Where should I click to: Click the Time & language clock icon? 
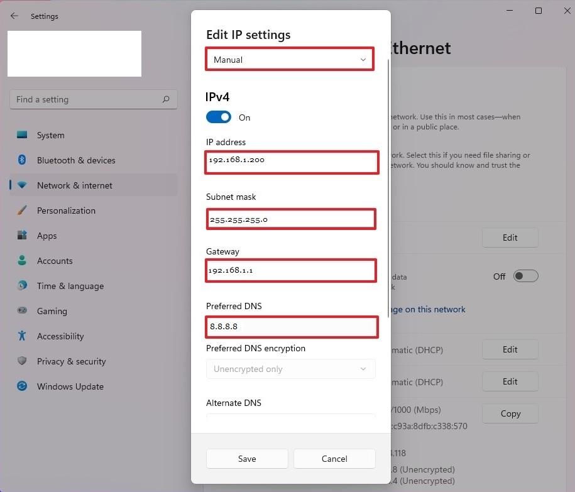23,286
